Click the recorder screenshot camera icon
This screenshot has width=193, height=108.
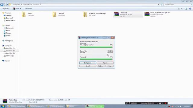point(160,103)
